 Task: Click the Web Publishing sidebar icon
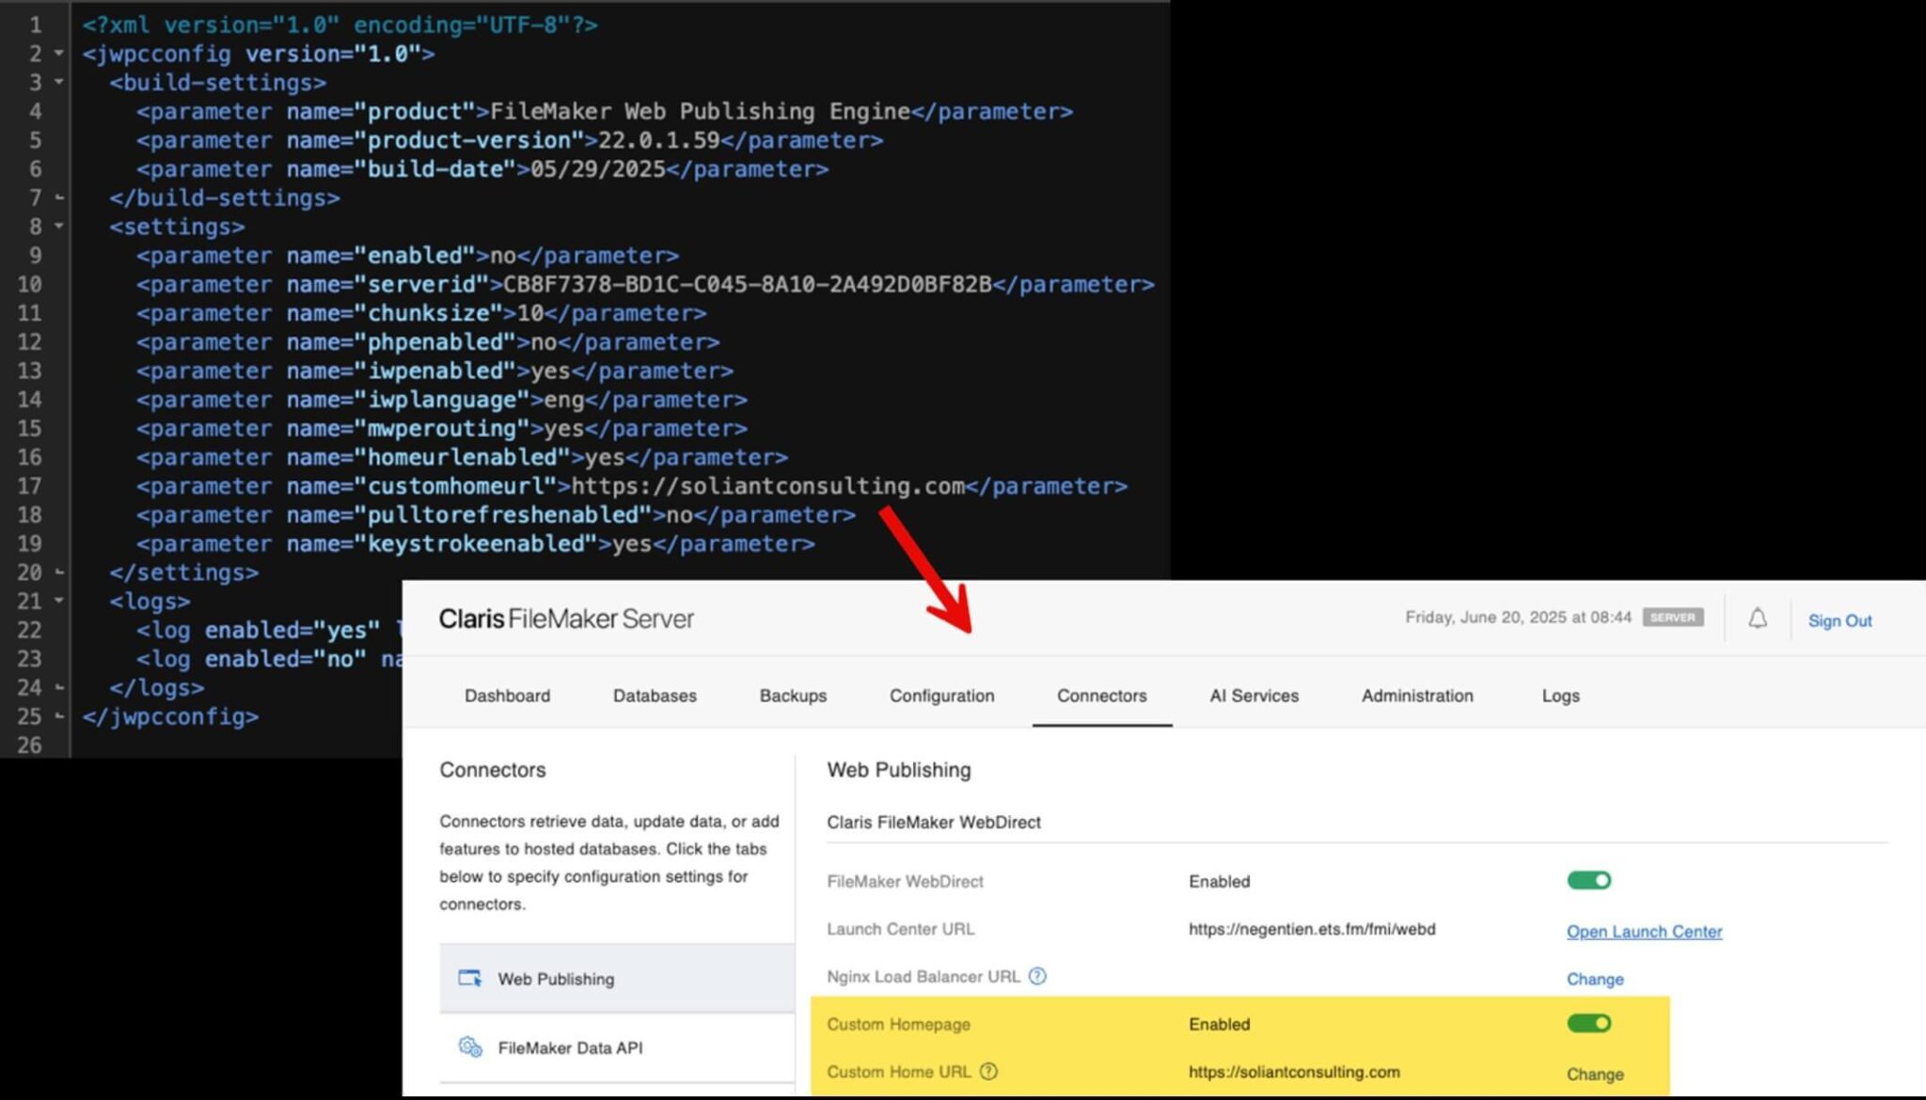pos(469,978)
